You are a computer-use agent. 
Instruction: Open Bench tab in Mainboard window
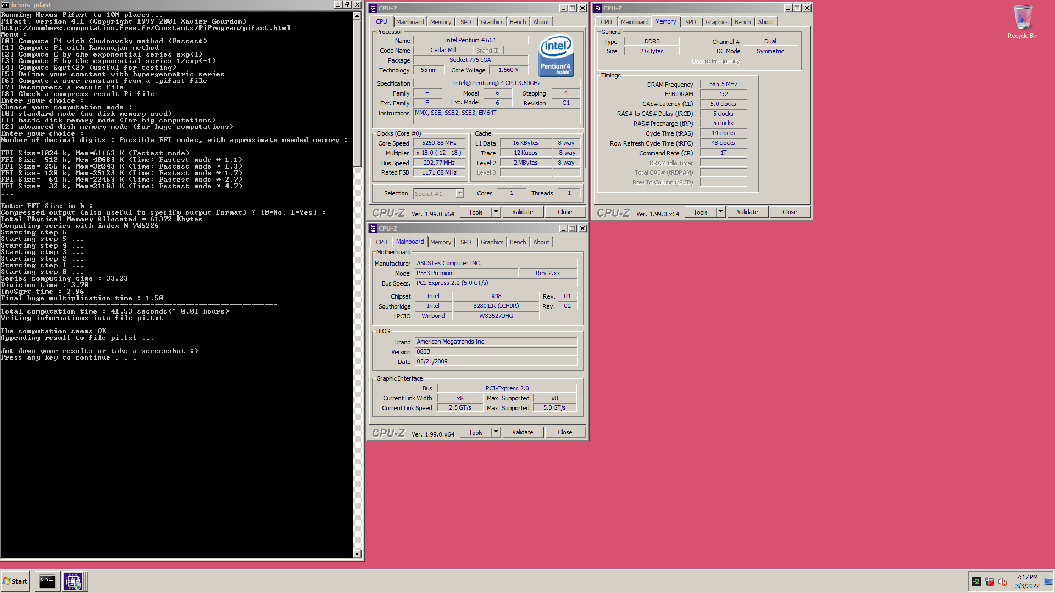(x=518, y=242)
